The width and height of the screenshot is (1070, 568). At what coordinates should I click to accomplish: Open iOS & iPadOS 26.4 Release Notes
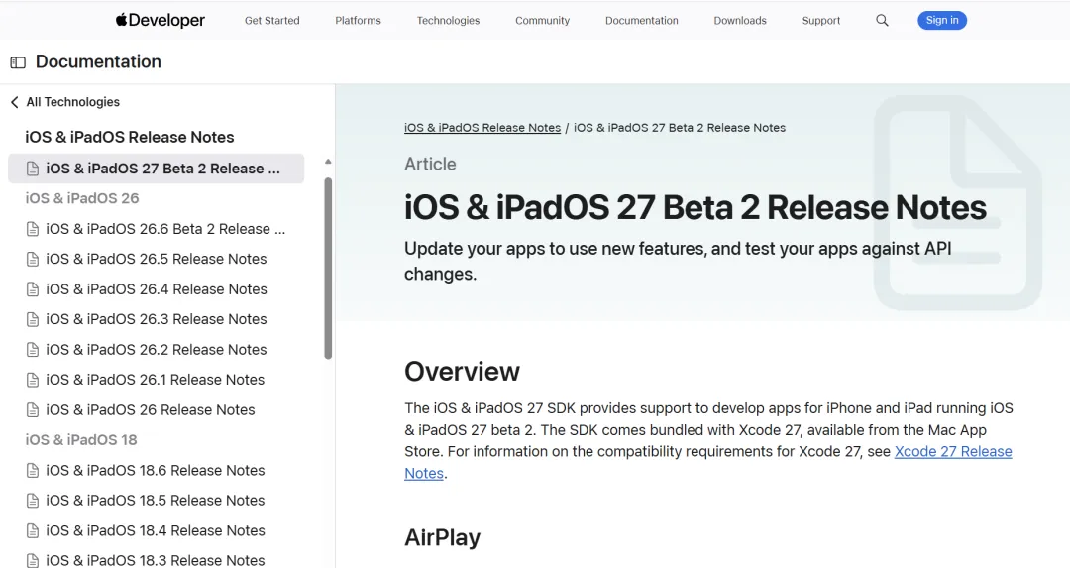pyautogui.click(x=156, y=289)
